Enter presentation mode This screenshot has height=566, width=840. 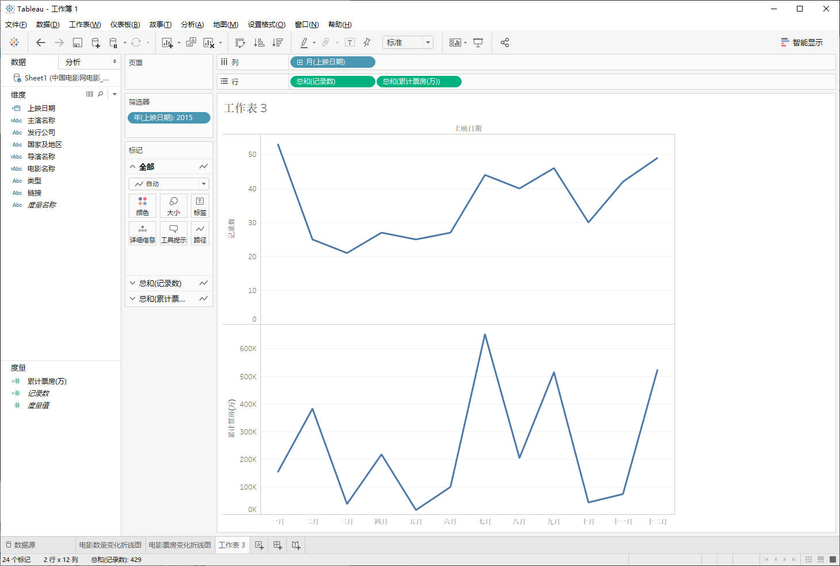click(x=478, y=43)
